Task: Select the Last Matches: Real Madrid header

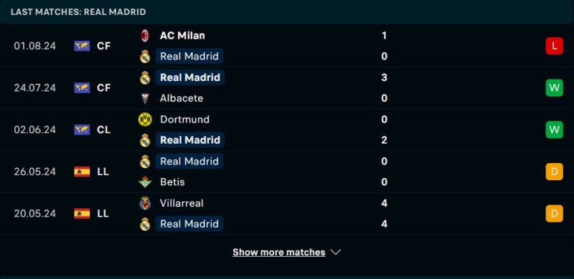Action: [78, 12]
